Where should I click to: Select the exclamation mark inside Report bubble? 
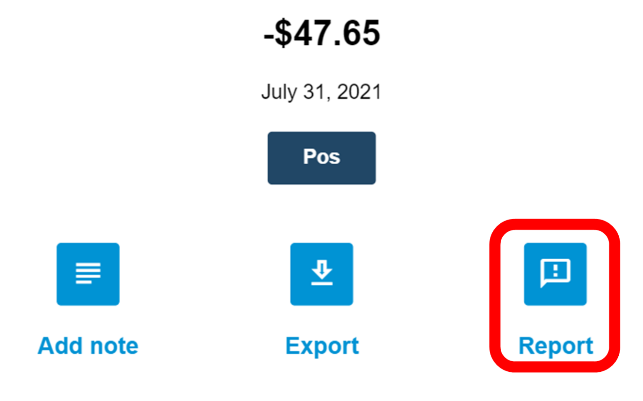coord(556,270)
